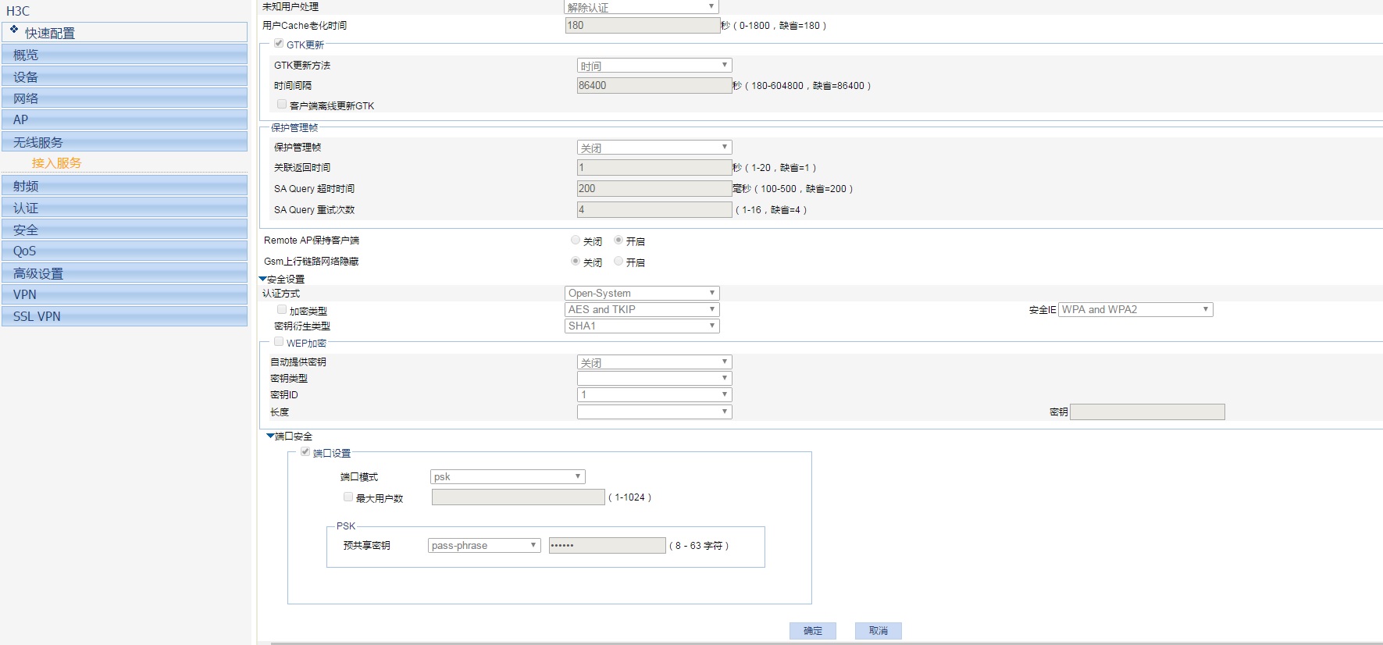Click 预共享密钥 password field
This screenshot has width=1383, height=645.
(608, 545)
